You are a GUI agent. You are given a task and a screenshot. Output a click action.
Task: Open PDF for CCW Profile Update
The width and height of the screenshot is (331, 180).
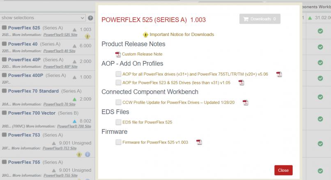point(245,103)
